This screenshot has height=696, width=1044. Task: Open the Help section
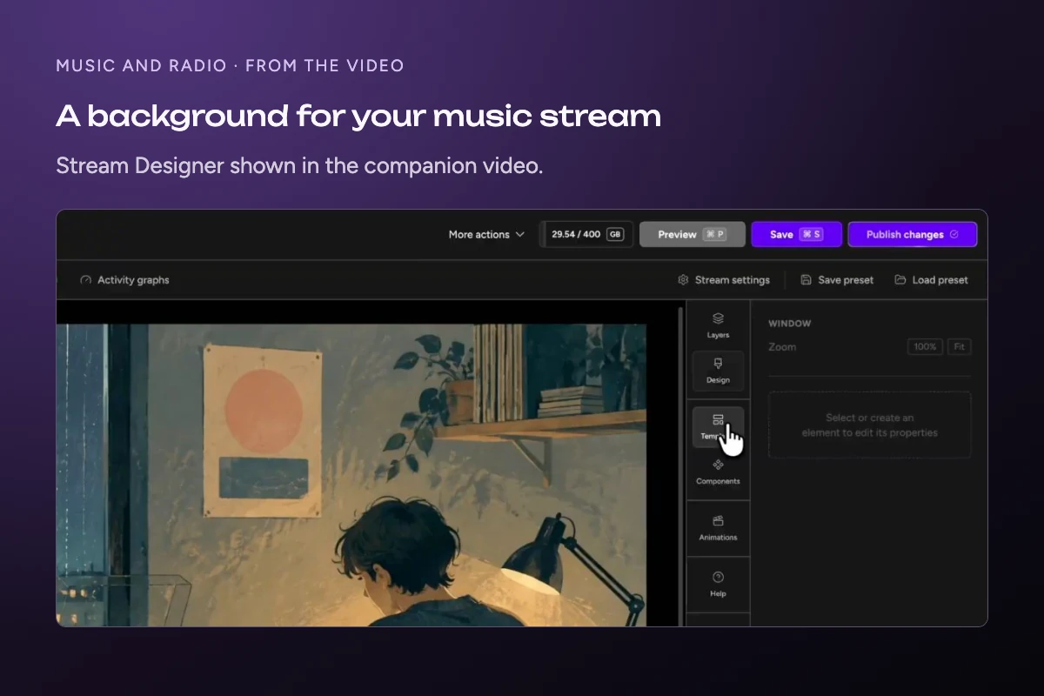(x=718, y=585)
